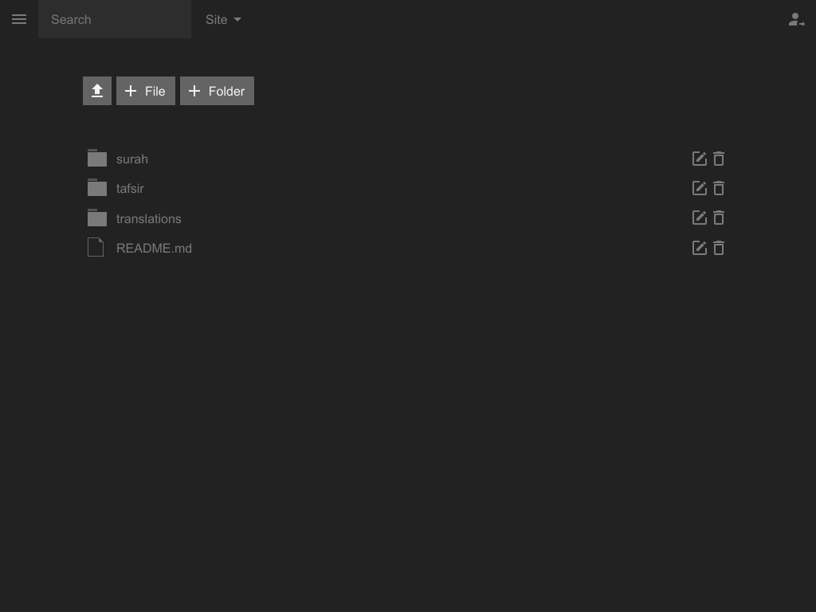Open the translations folder
816x612 pixels.
click(x=149, y=218)
